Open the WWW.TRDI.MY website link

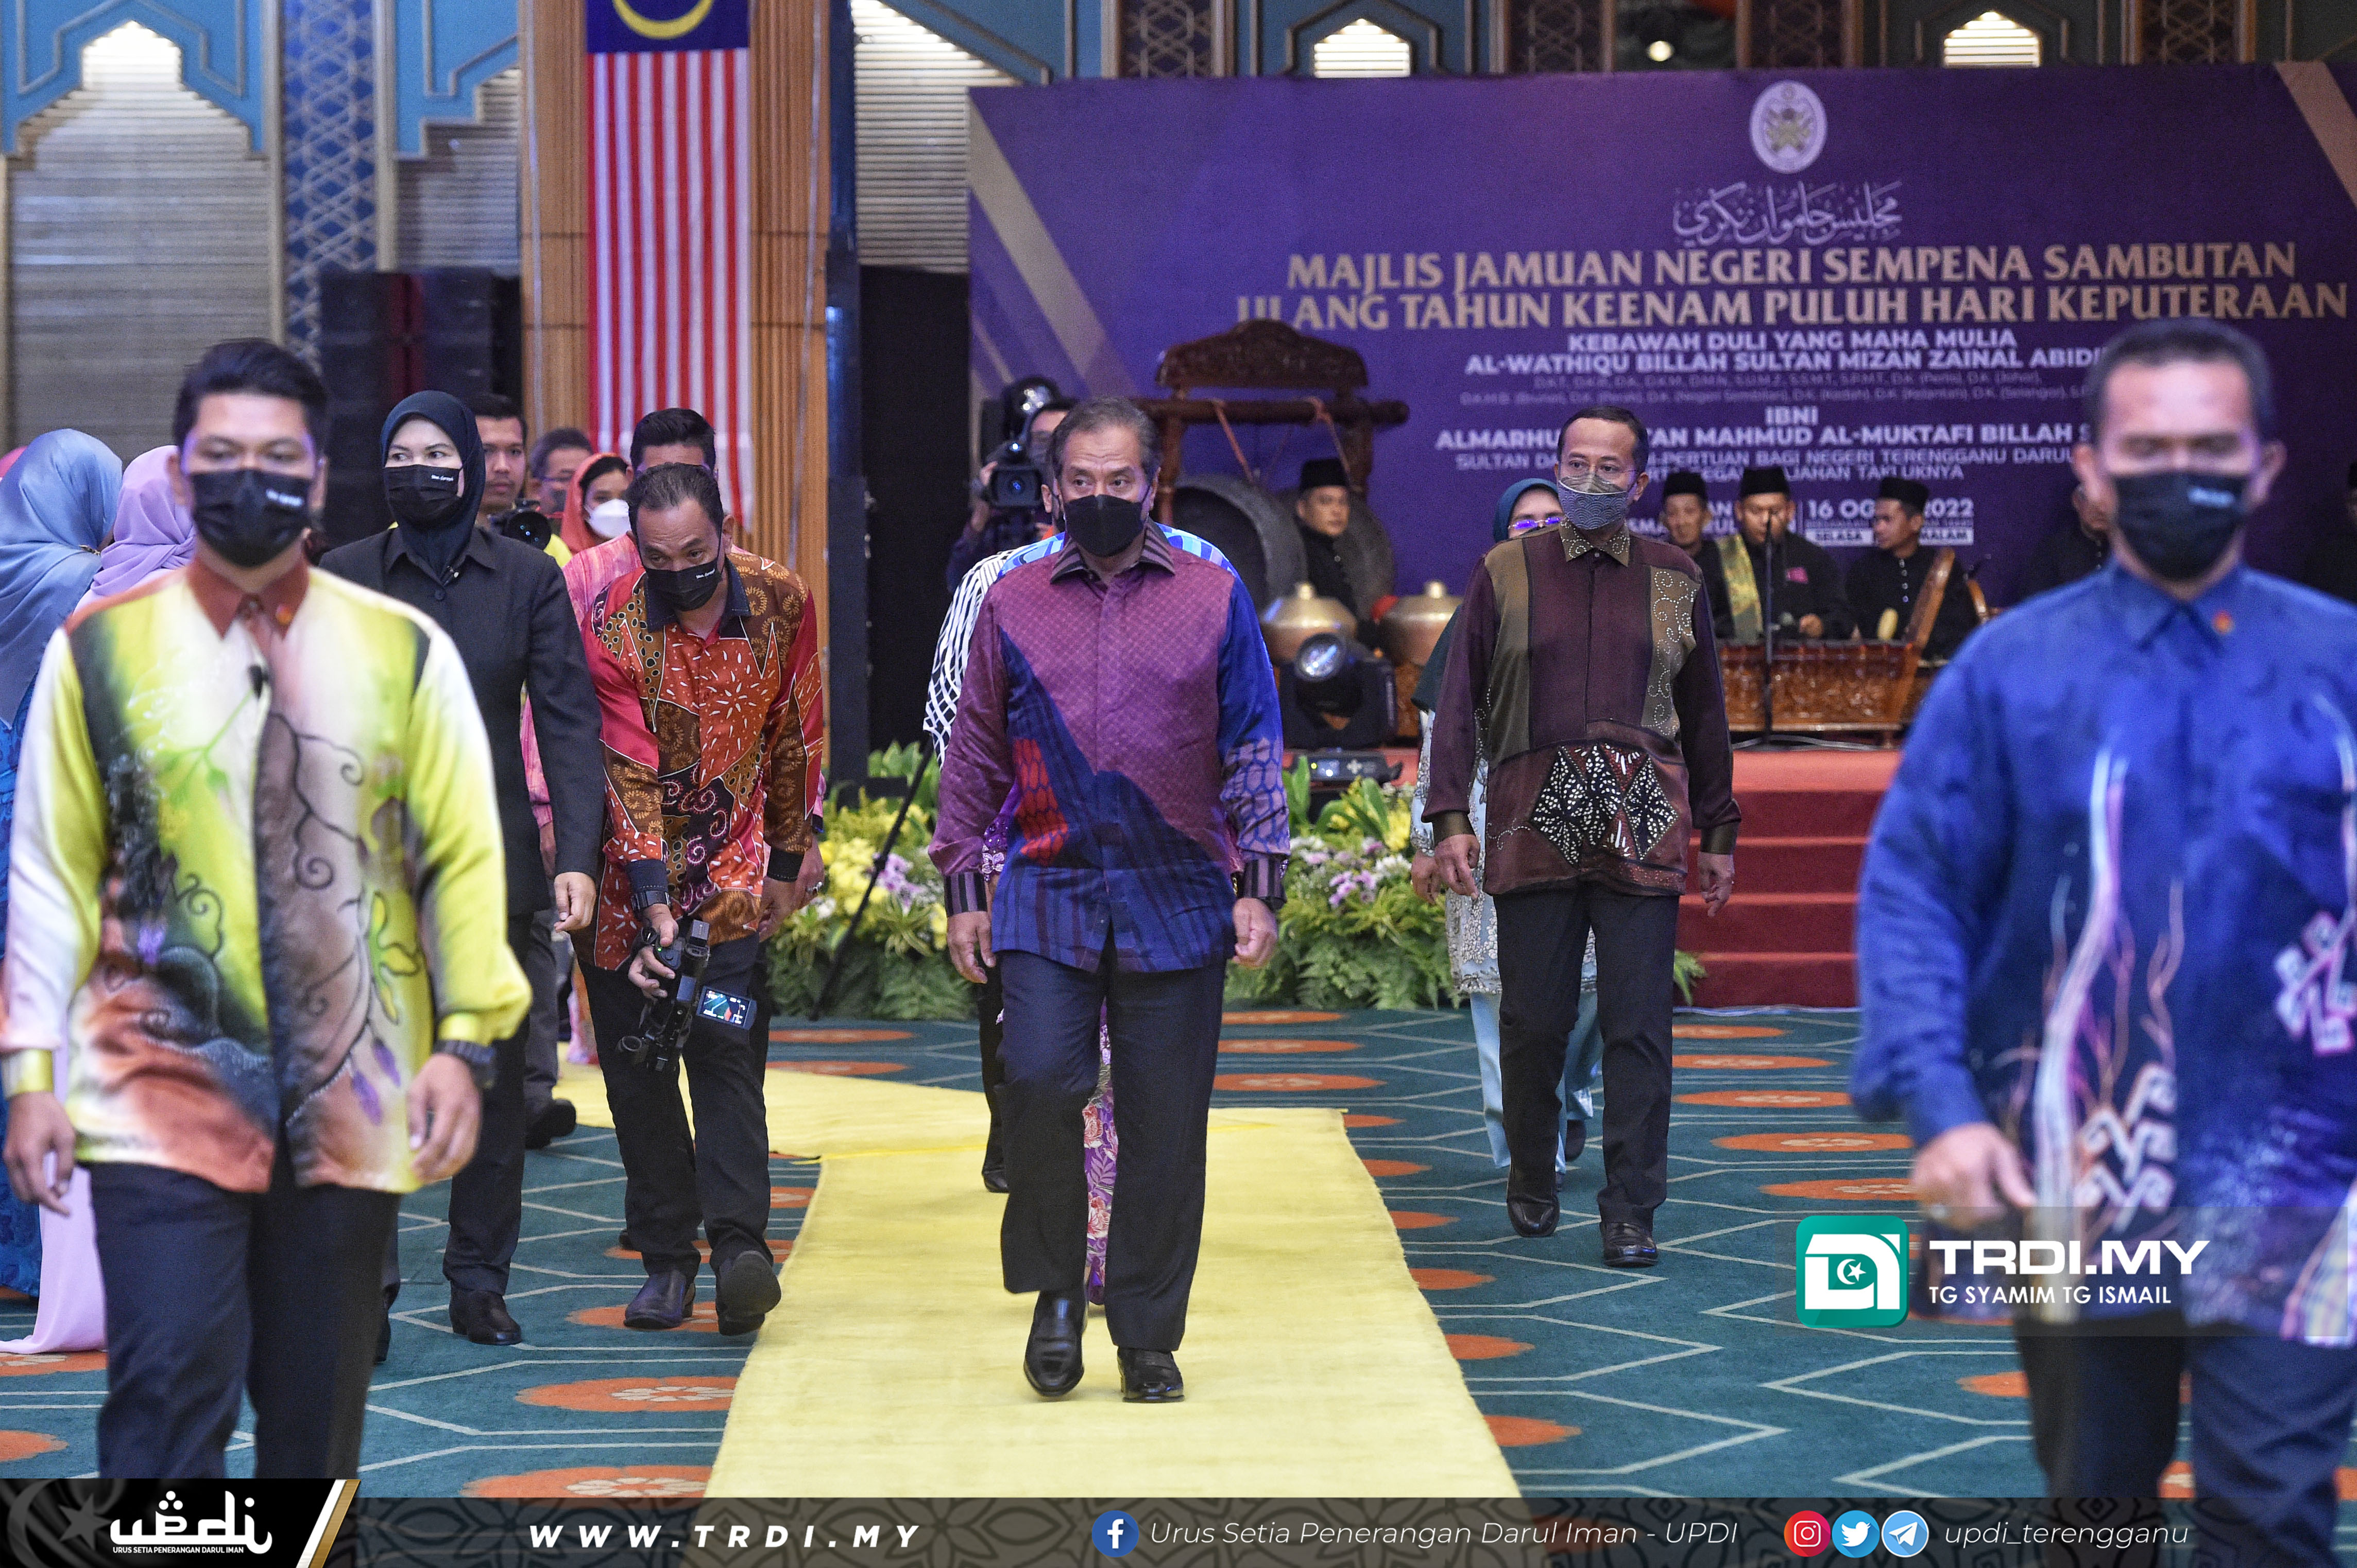point(723,1535)
